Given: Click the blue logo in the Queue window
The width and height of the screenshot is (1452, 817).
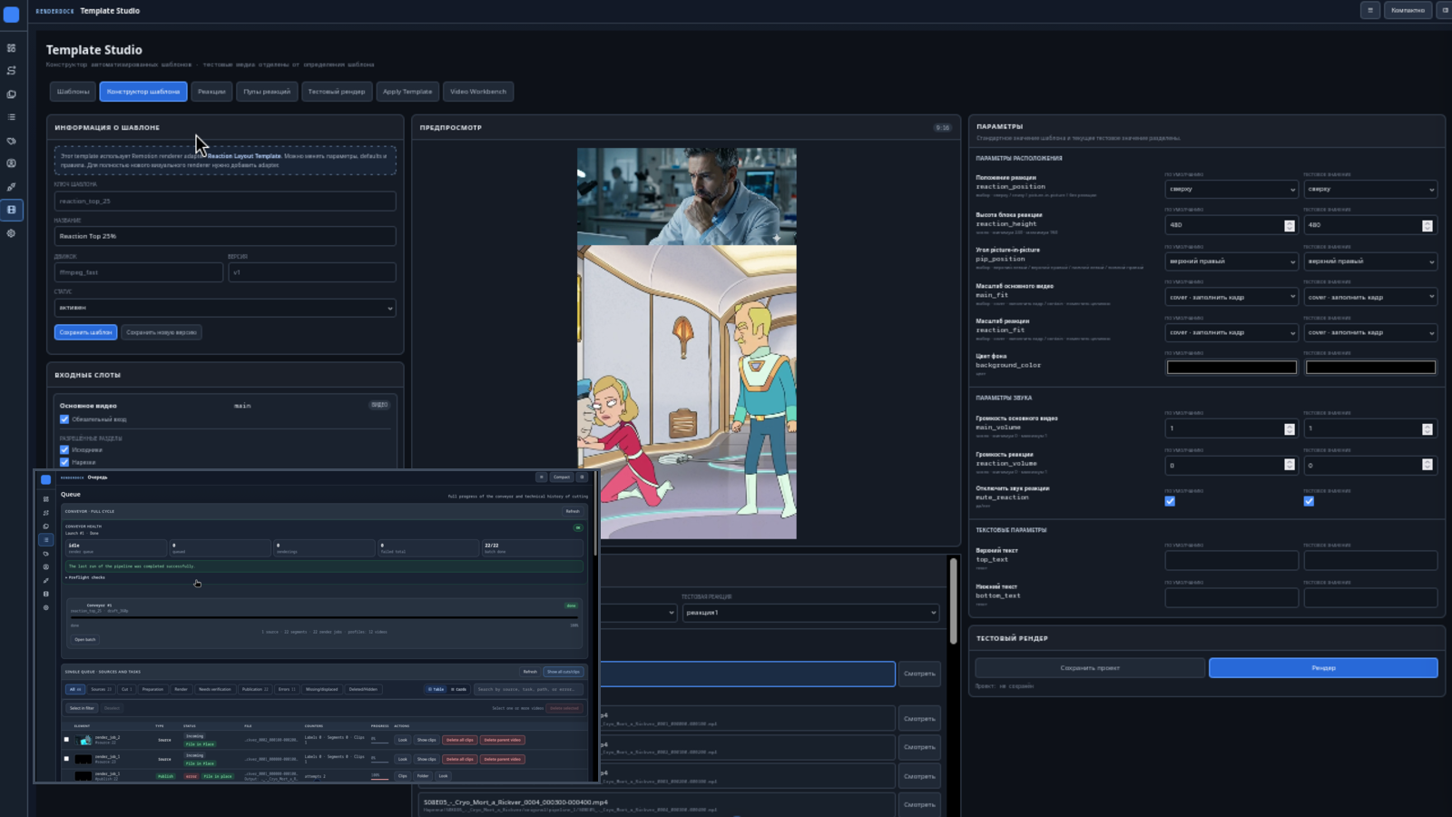Looking at the screenshot, I should (x=45, y=479).
